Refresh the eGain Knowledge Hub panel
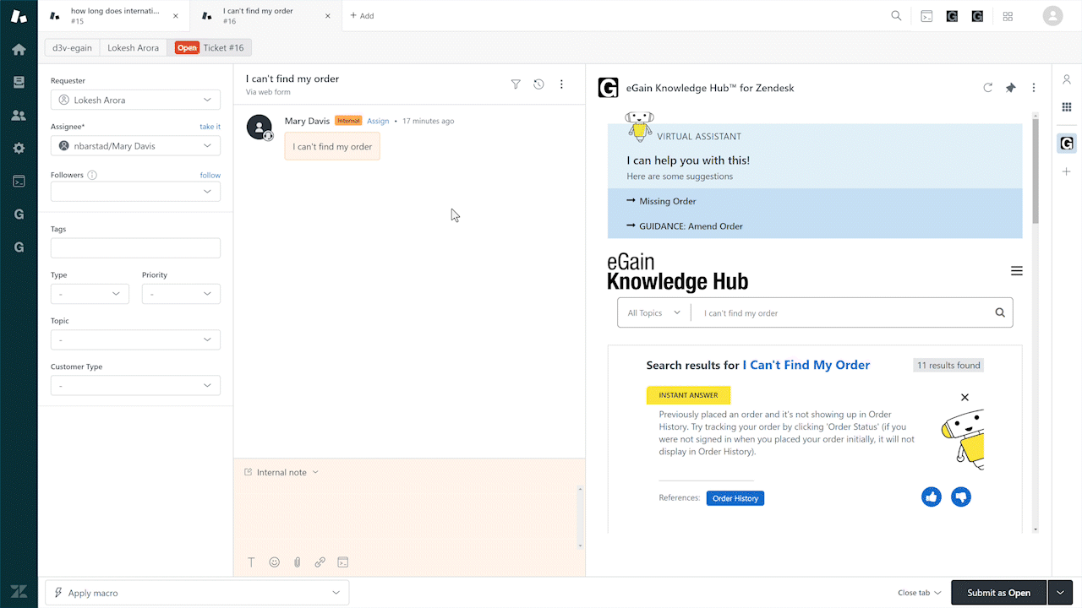 tap(987, 87)
